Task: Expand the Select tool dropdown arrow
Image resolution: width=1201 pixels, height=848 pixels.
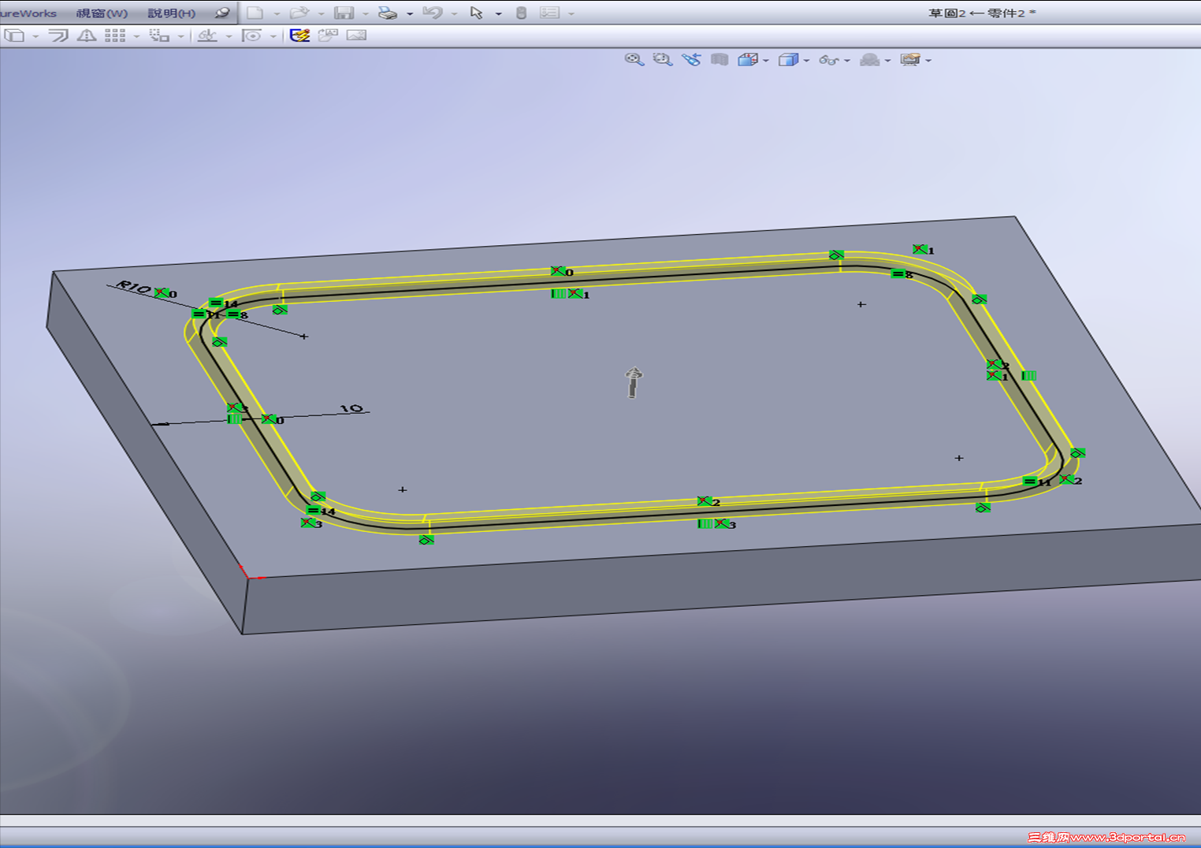Action: [x=498, y=13]
